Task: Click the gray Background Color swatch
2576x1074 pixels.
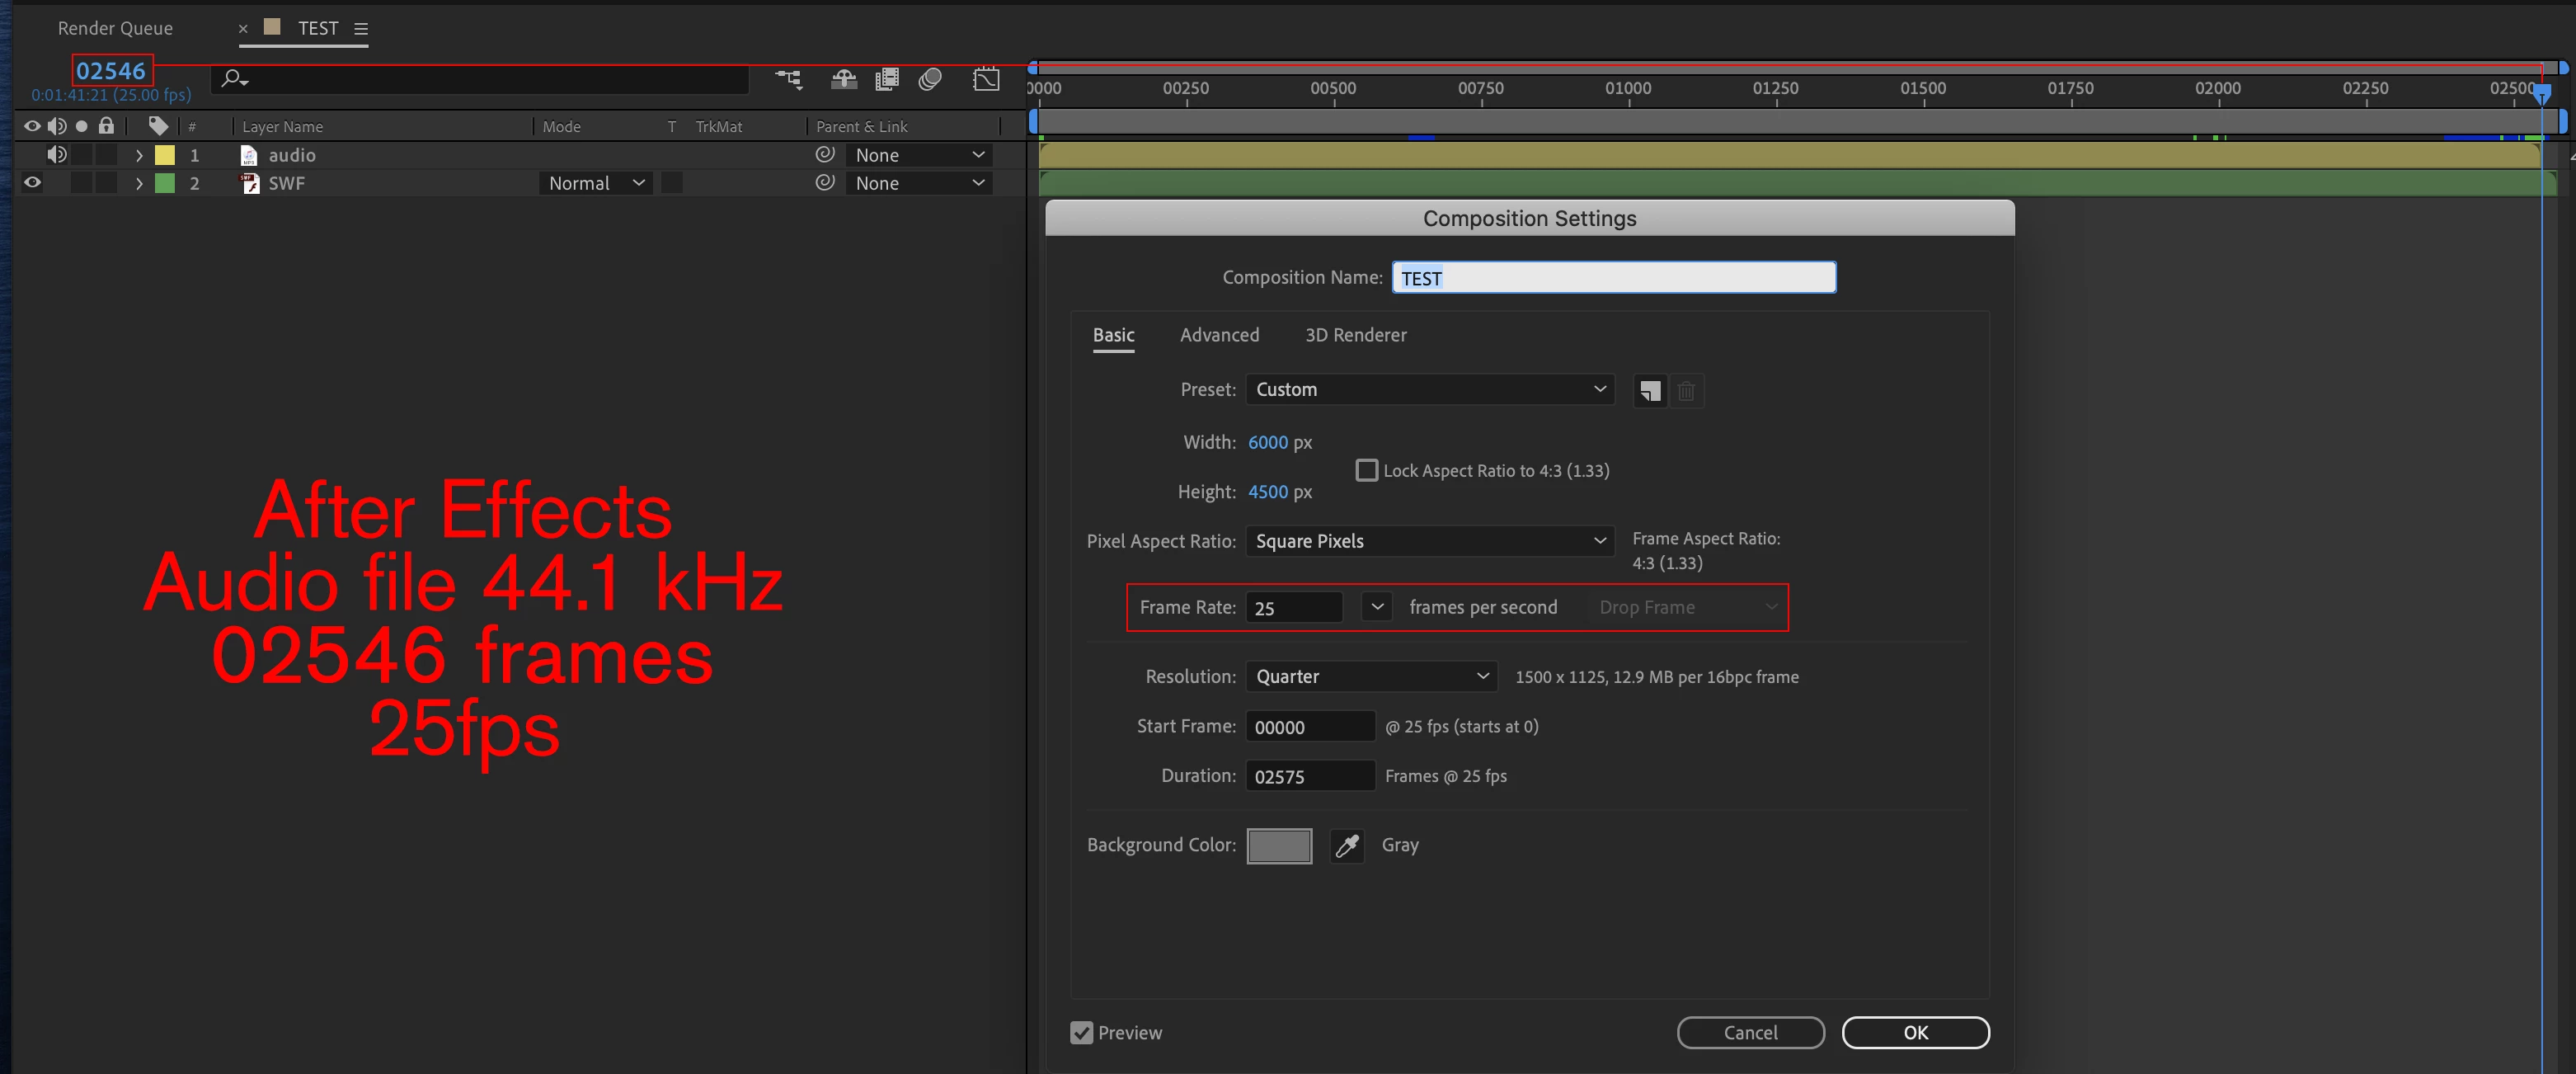Action: coord(1279,846)
